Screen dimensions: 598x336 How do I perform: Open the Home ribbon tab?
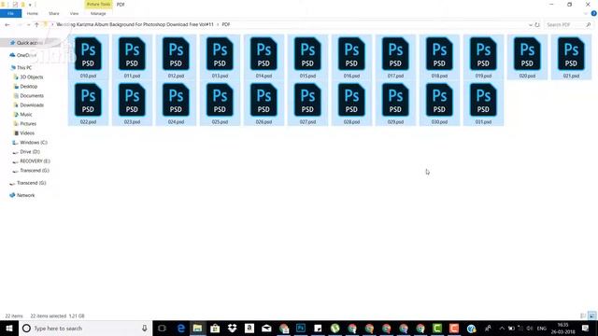[x=33, y=13]
